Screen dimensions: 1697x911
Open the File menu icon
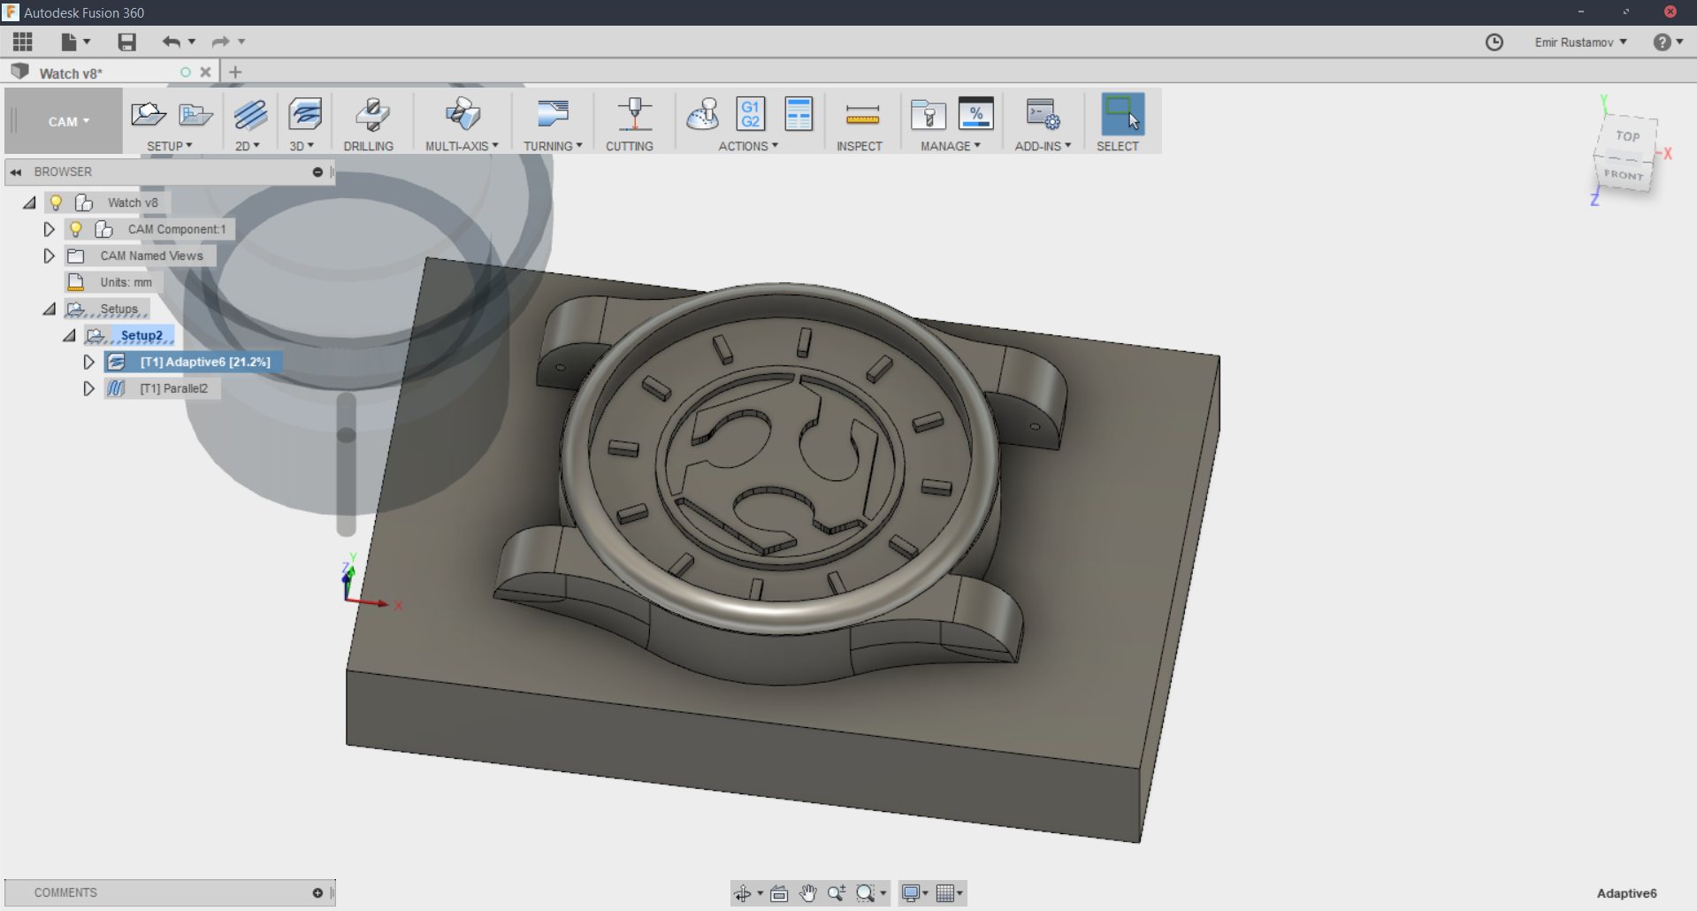coord(70,42)
